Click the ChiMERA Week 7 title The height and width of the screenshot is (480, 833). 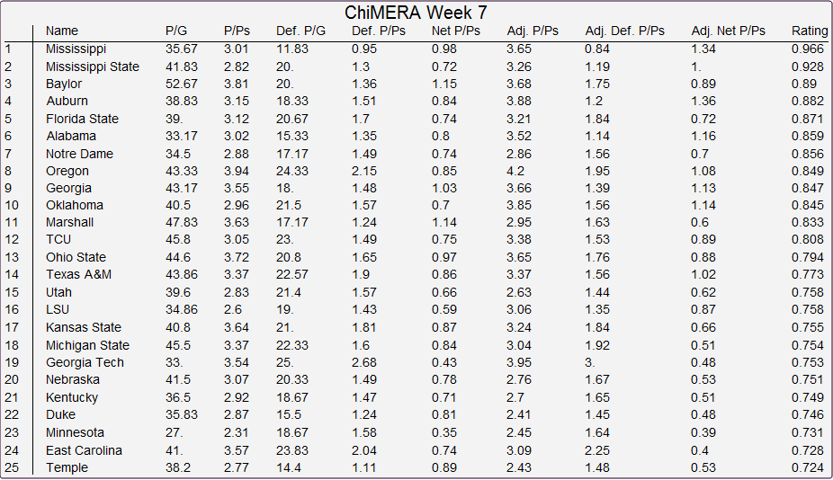(x=416, y=13)
